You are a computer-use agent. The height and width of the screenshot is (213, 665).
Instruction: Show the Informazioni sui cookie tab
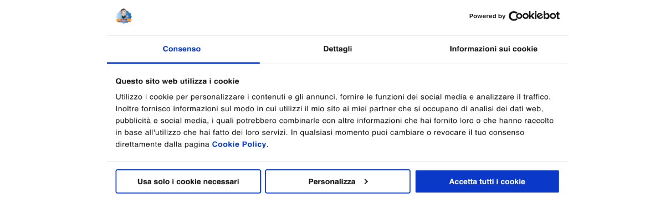[x=493, y=49]
